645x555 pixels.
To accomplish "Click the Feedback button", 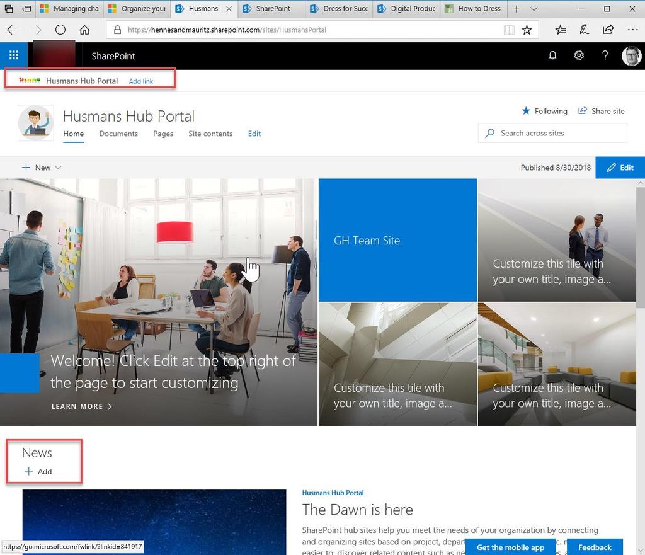I will click(x=595, y=547).
